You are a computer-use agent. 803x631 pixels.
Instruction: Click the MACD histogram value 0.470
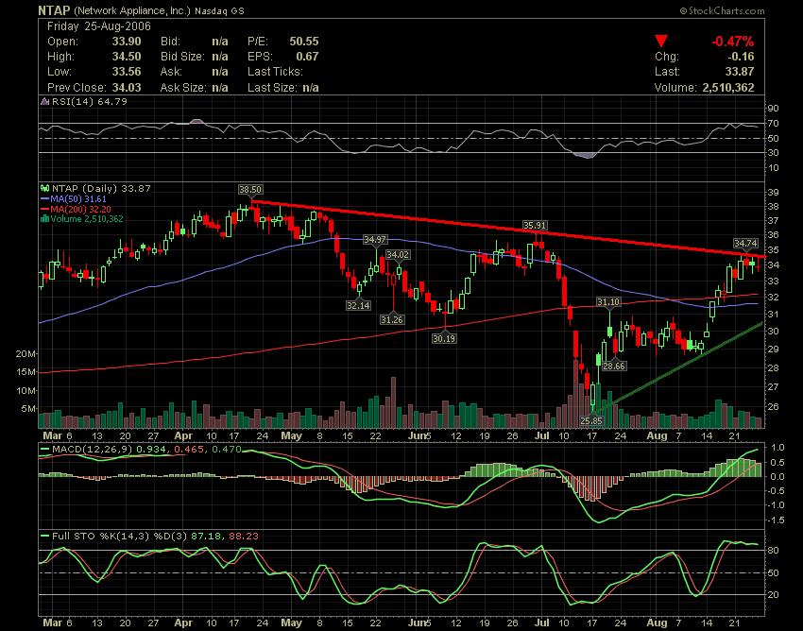pos(226,450)
